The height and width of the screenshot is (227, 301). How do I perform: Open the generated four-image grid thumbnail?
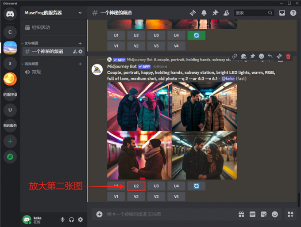pyautogui.click(x=172, y=131)
